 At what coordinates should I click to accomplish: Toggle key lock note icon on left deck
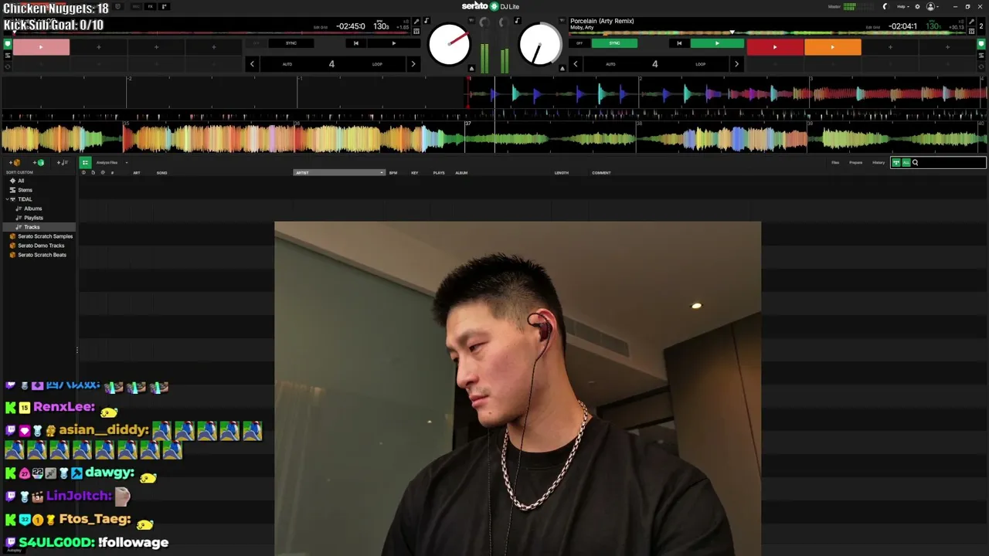426,22
